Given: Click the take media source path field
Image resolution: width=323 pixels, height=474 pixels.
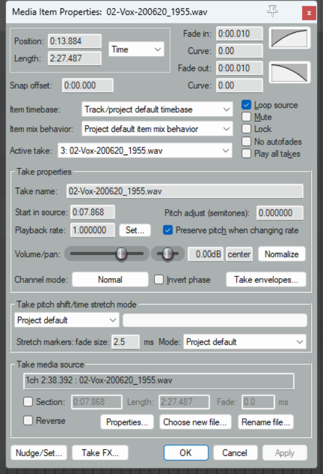Looking at the screenshot, I should (x=158, y=381).
